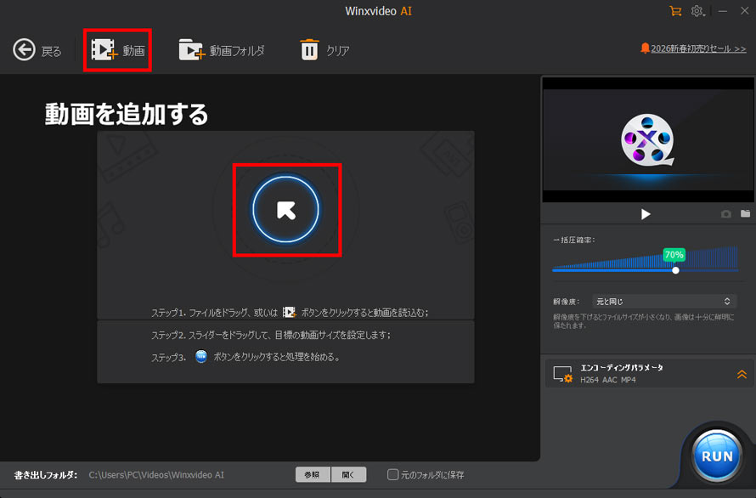This screenshot has height=498, width=756.
Task: Open the settings gear menu
Action: (697, 11)
